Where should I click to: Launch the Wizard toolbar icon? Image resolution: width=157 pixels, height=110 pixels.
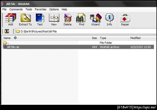tap(96, 18)
